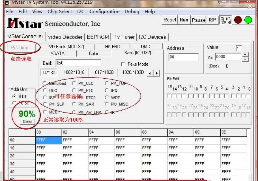Click the Pause button

coord(199,20)
